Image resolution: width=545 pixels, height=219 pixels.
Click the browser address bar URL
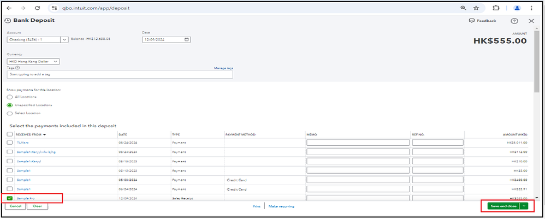96,8
